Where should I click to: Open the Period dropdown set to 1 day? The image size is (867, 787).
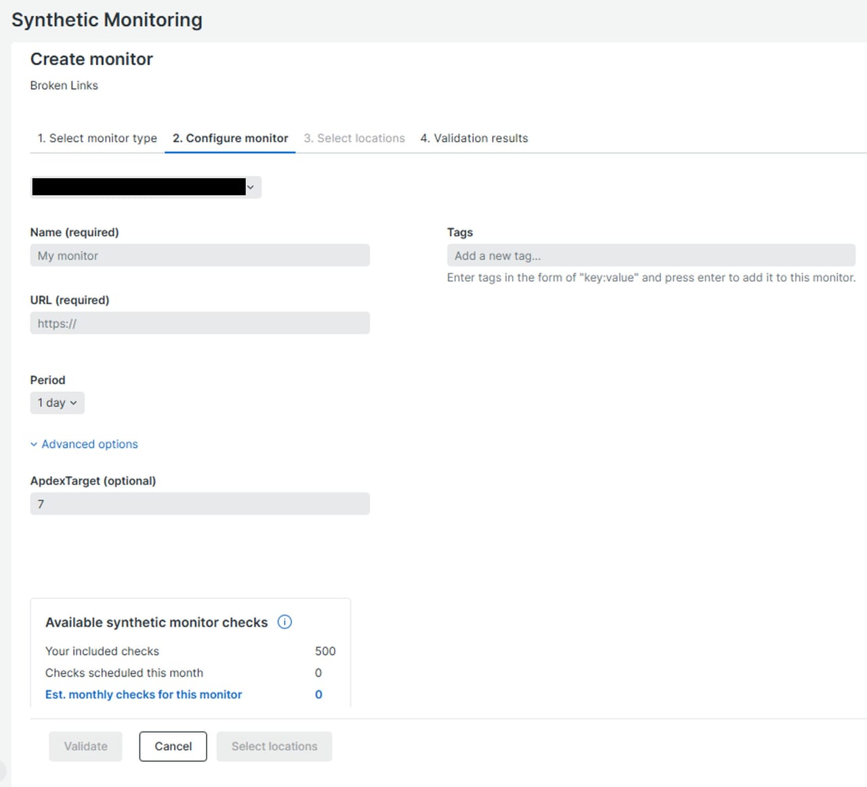pos(57,403)
